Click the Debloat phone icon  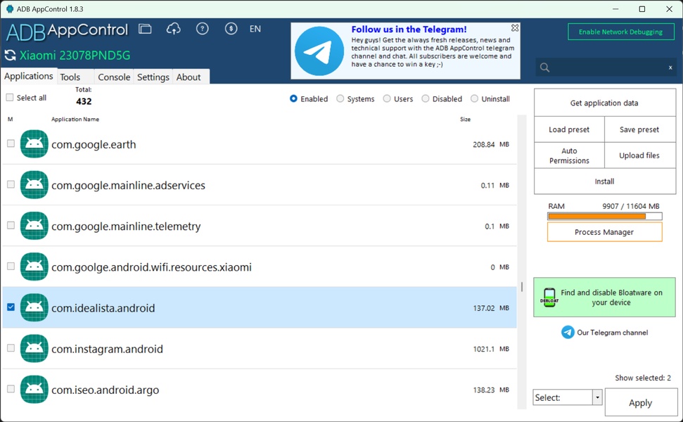(x=549, y=298)
